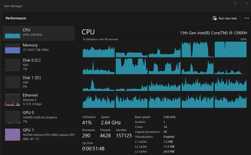The width and height of the screenshot is (251, 155).
Task: Click the first logical processor graph
Action: coord(99,49)
